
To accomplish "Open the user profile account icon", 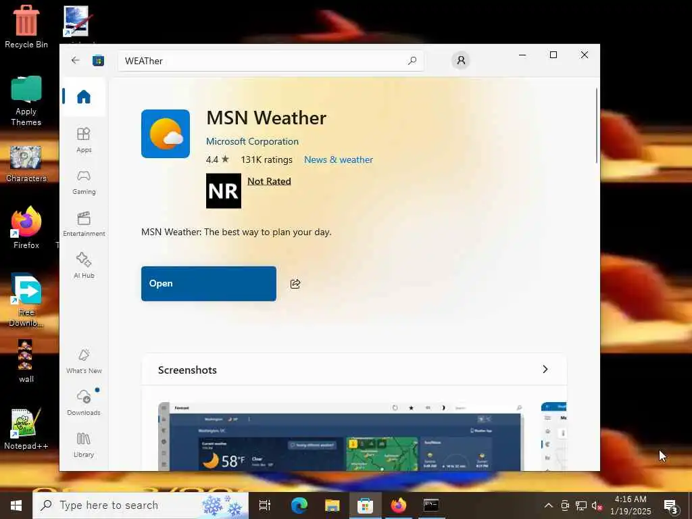I will coord(461,60).
